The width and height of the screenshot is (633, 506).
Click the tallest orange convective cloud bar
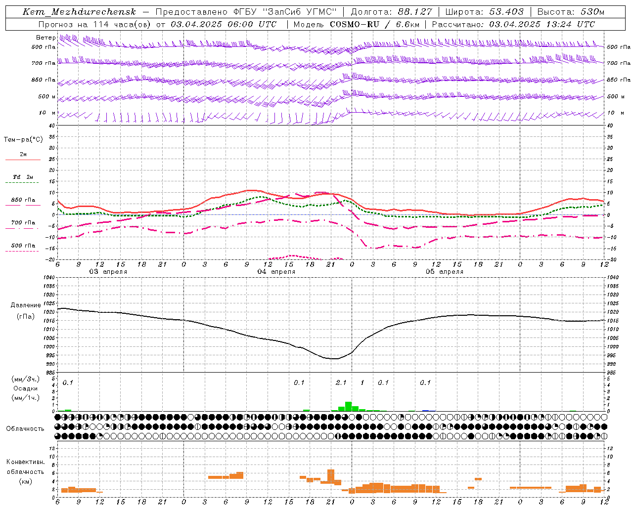(331, 477)
